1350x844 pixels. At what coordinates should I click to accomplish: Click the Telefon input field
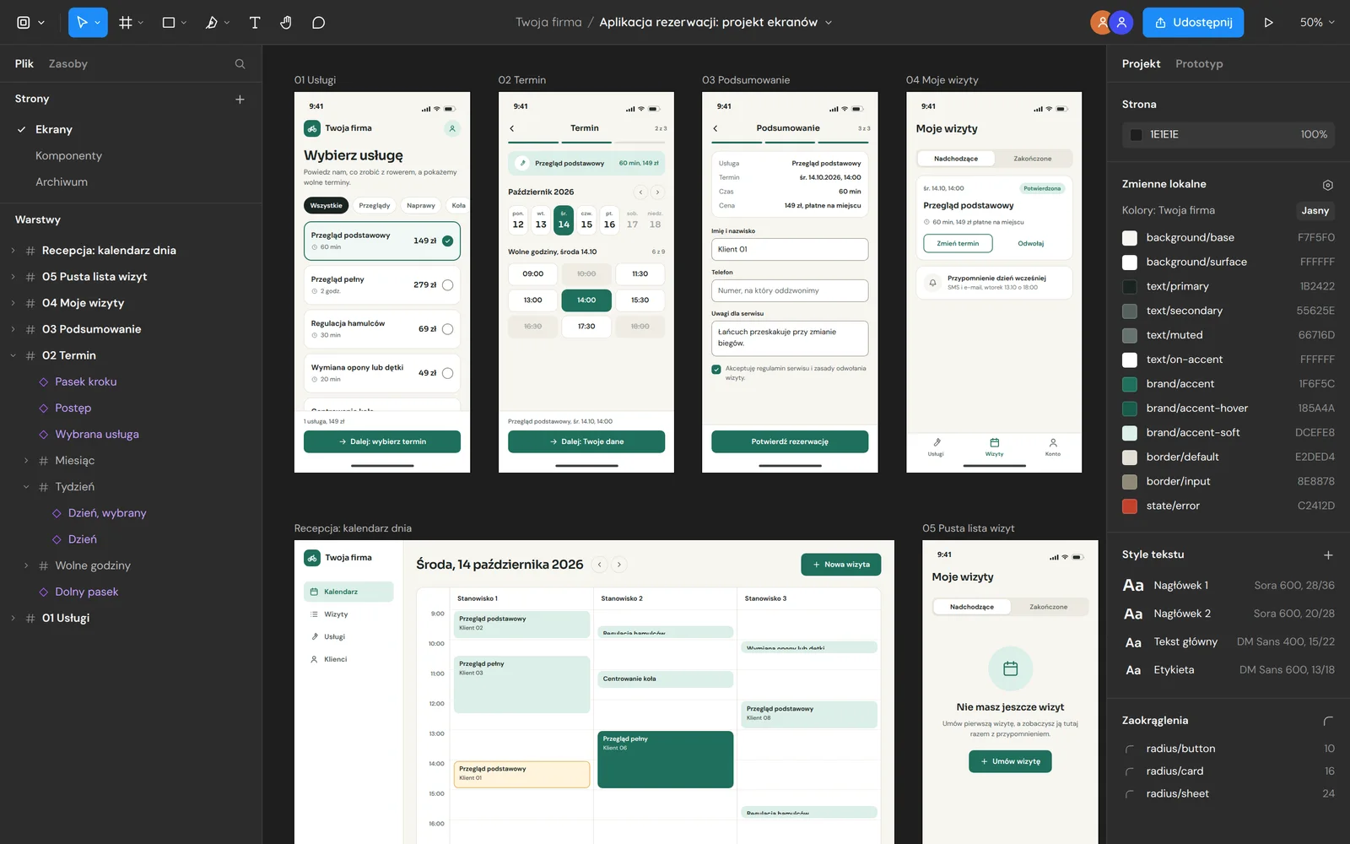click(790, 291)
